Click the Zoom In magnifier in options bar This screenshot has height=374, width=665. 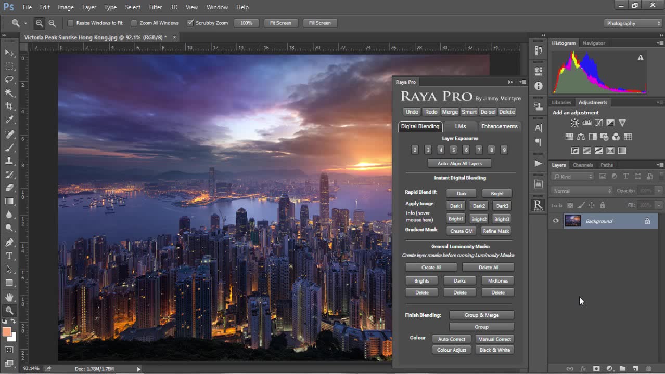[x=40, y=23]
